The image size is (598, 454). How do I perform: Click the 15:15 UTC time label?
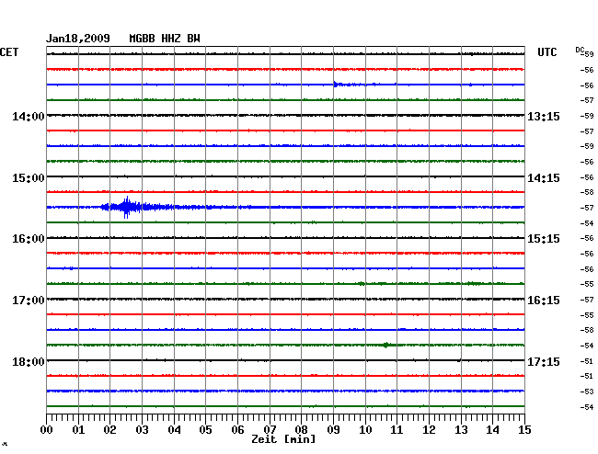[x=544, y=239]
